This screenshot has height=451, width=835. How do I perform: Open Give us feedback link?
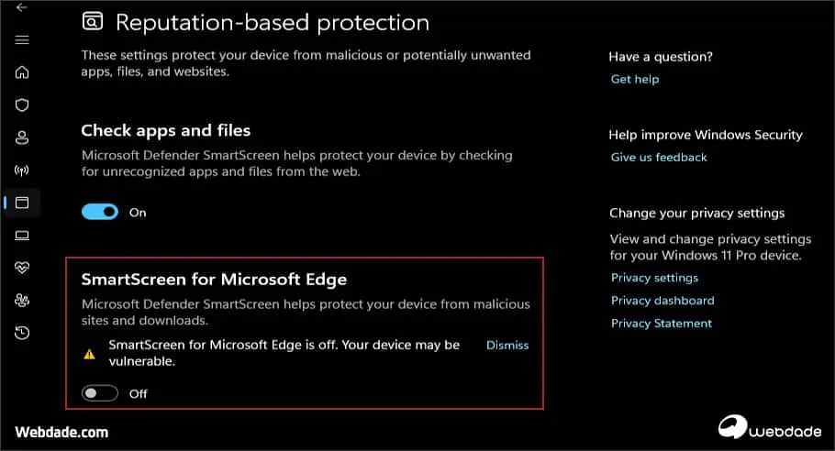[x=659, y=158]
